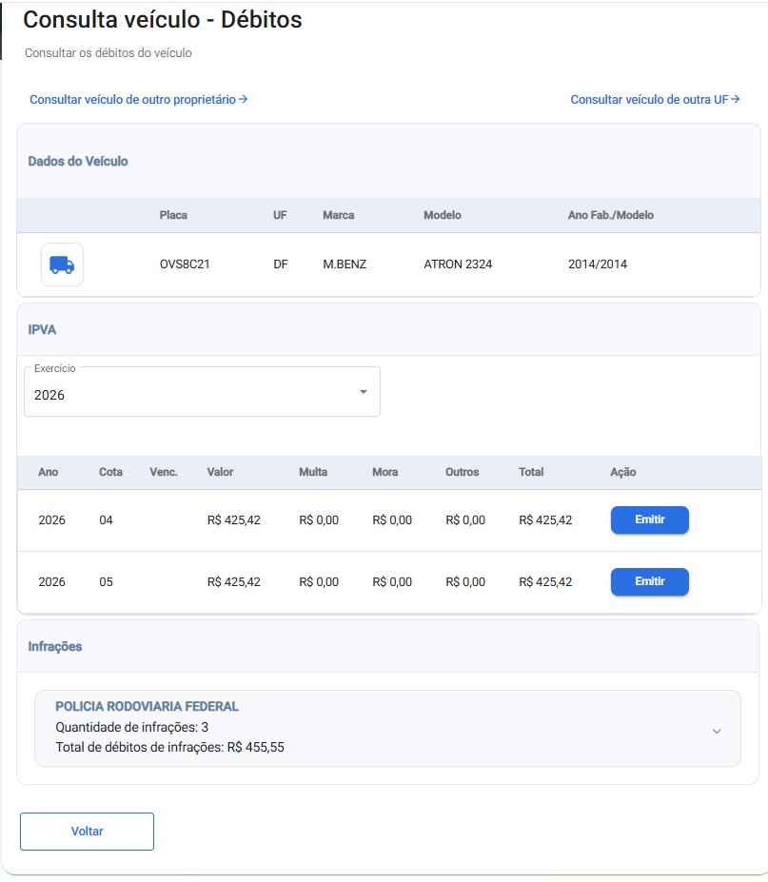Click the Dados do Veículo header
The width and height of the screenshot is (768, 882).
pos(78,161)
